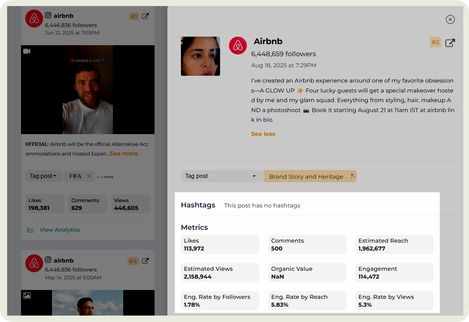Open post #4 external link icon
Viewport: 469px width, 322px height.
pos(145,261)
